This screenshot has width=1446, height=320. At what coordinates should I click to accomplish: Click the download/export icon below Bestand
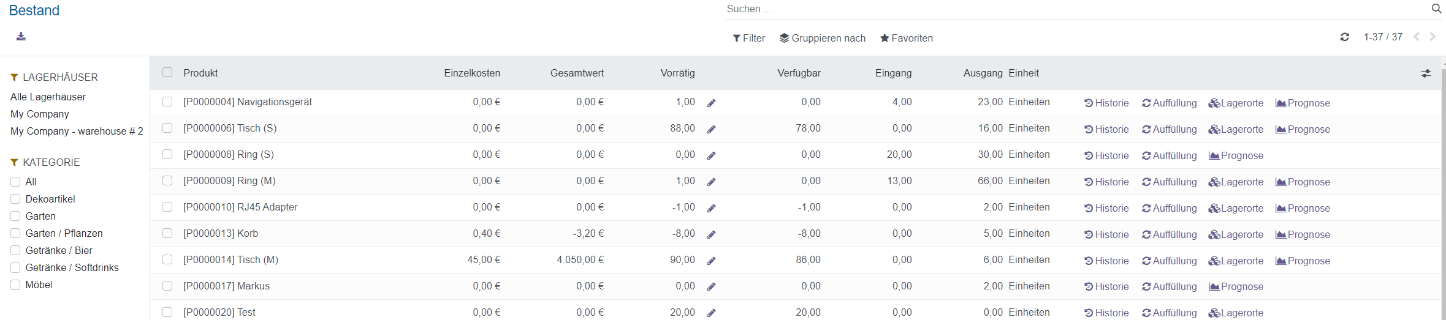[21, 37]
